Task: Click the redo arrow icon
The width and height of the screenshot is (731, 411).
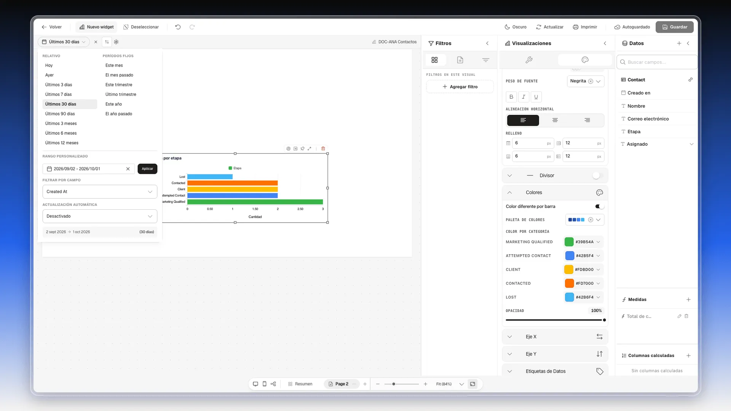Action: click(192, 27)
